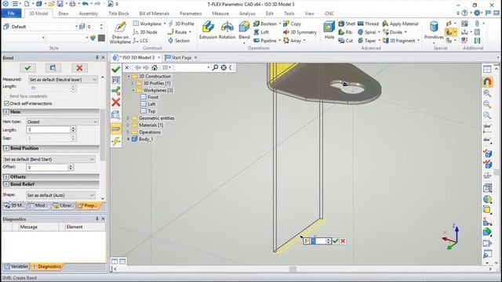The width and height of the screenshot is (502, 282).
Task: Use the 3D Symmetry tool
Action: click(300, 32)
